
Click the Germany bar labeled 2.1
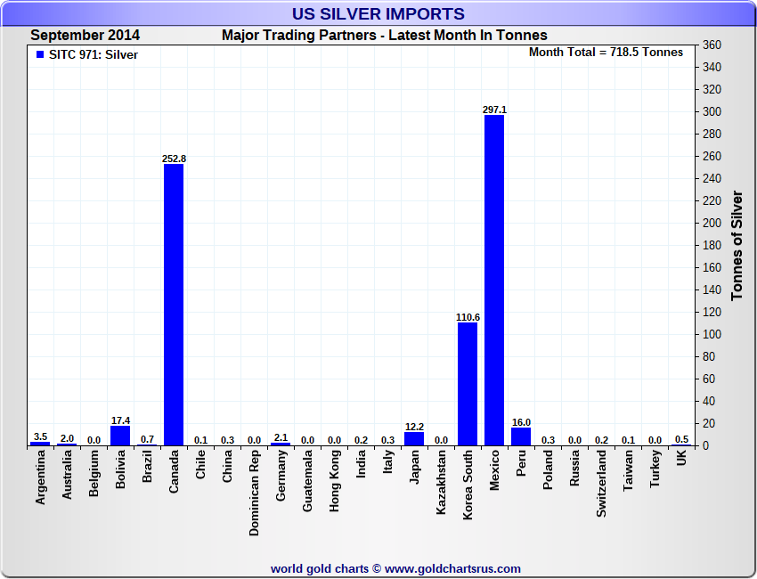point(281,444)
